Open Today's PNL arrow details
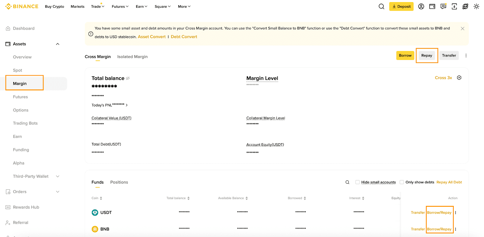Image resolution: width=484 pixels, height=237 pixels. pos(127,105)
